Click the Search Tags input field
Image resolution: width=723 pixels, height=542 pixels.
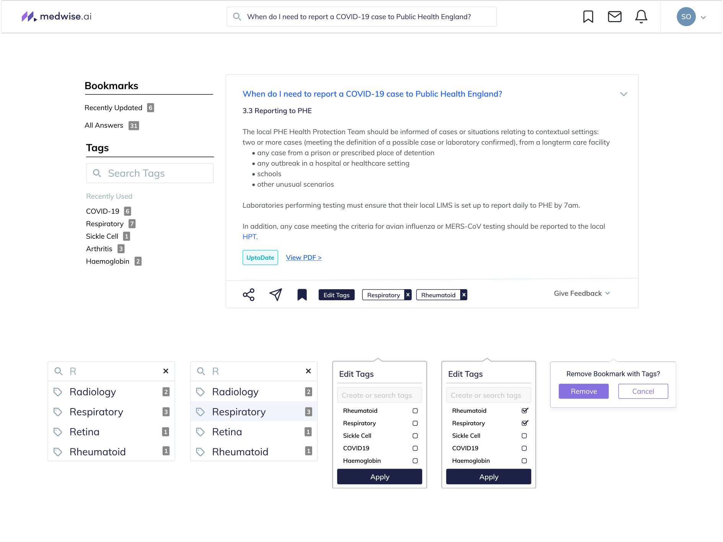pyautogui.click(x=150, y=173)
